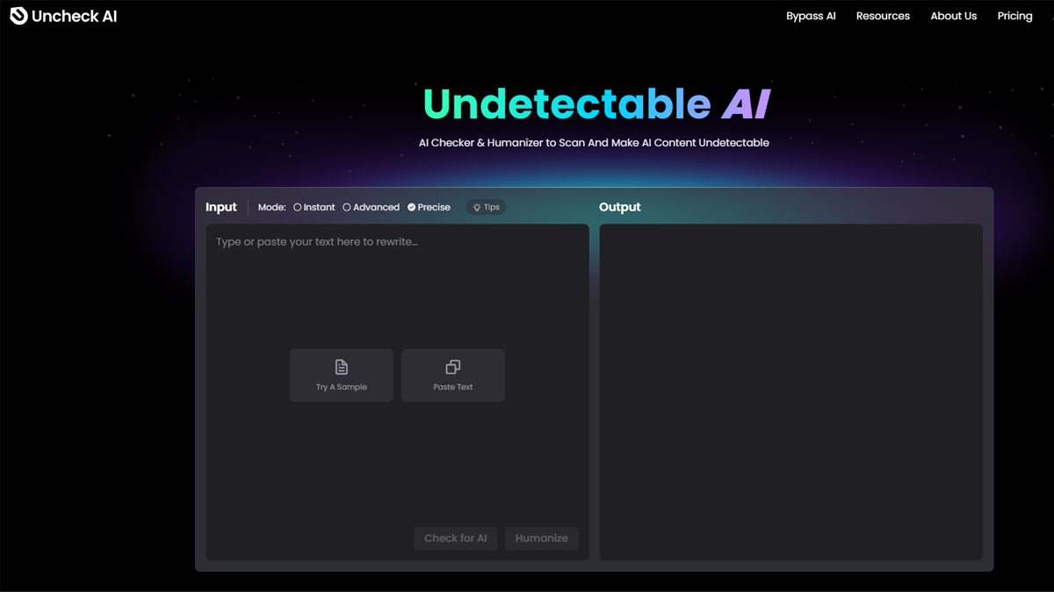The width and height of the screenshot is (1054, 592).
Task: Click inside the input text area
Action: (397, 289)
